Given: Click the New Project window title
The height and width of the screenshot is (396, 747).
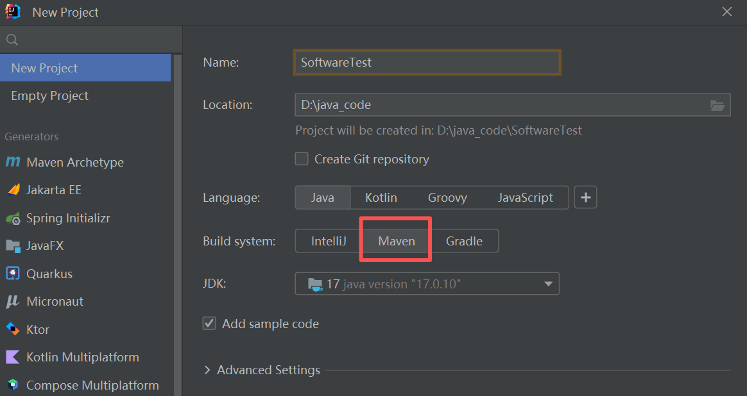Looking at the screenshot, I should point(65,12).
